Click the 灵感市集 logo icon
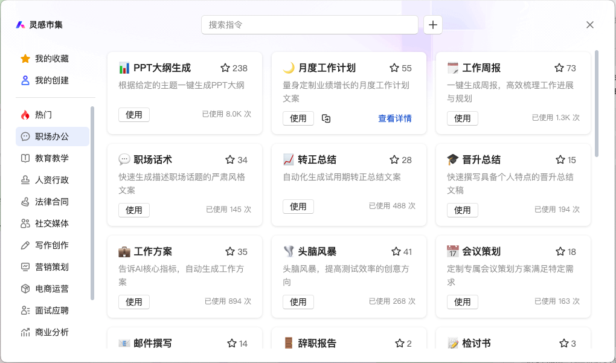The height and width of the screenshot is (363, 616). click(21, 25)
